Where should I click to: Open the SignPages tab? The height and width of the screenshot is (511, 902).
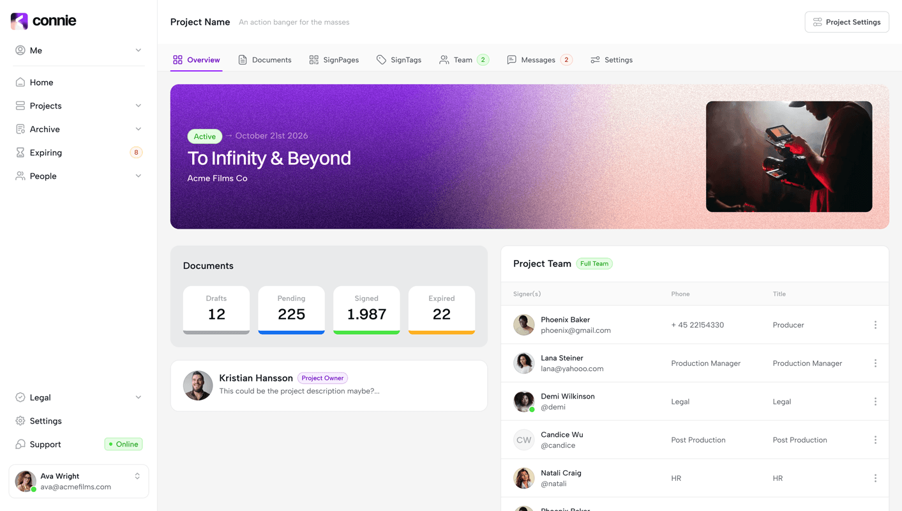(334, 60)
